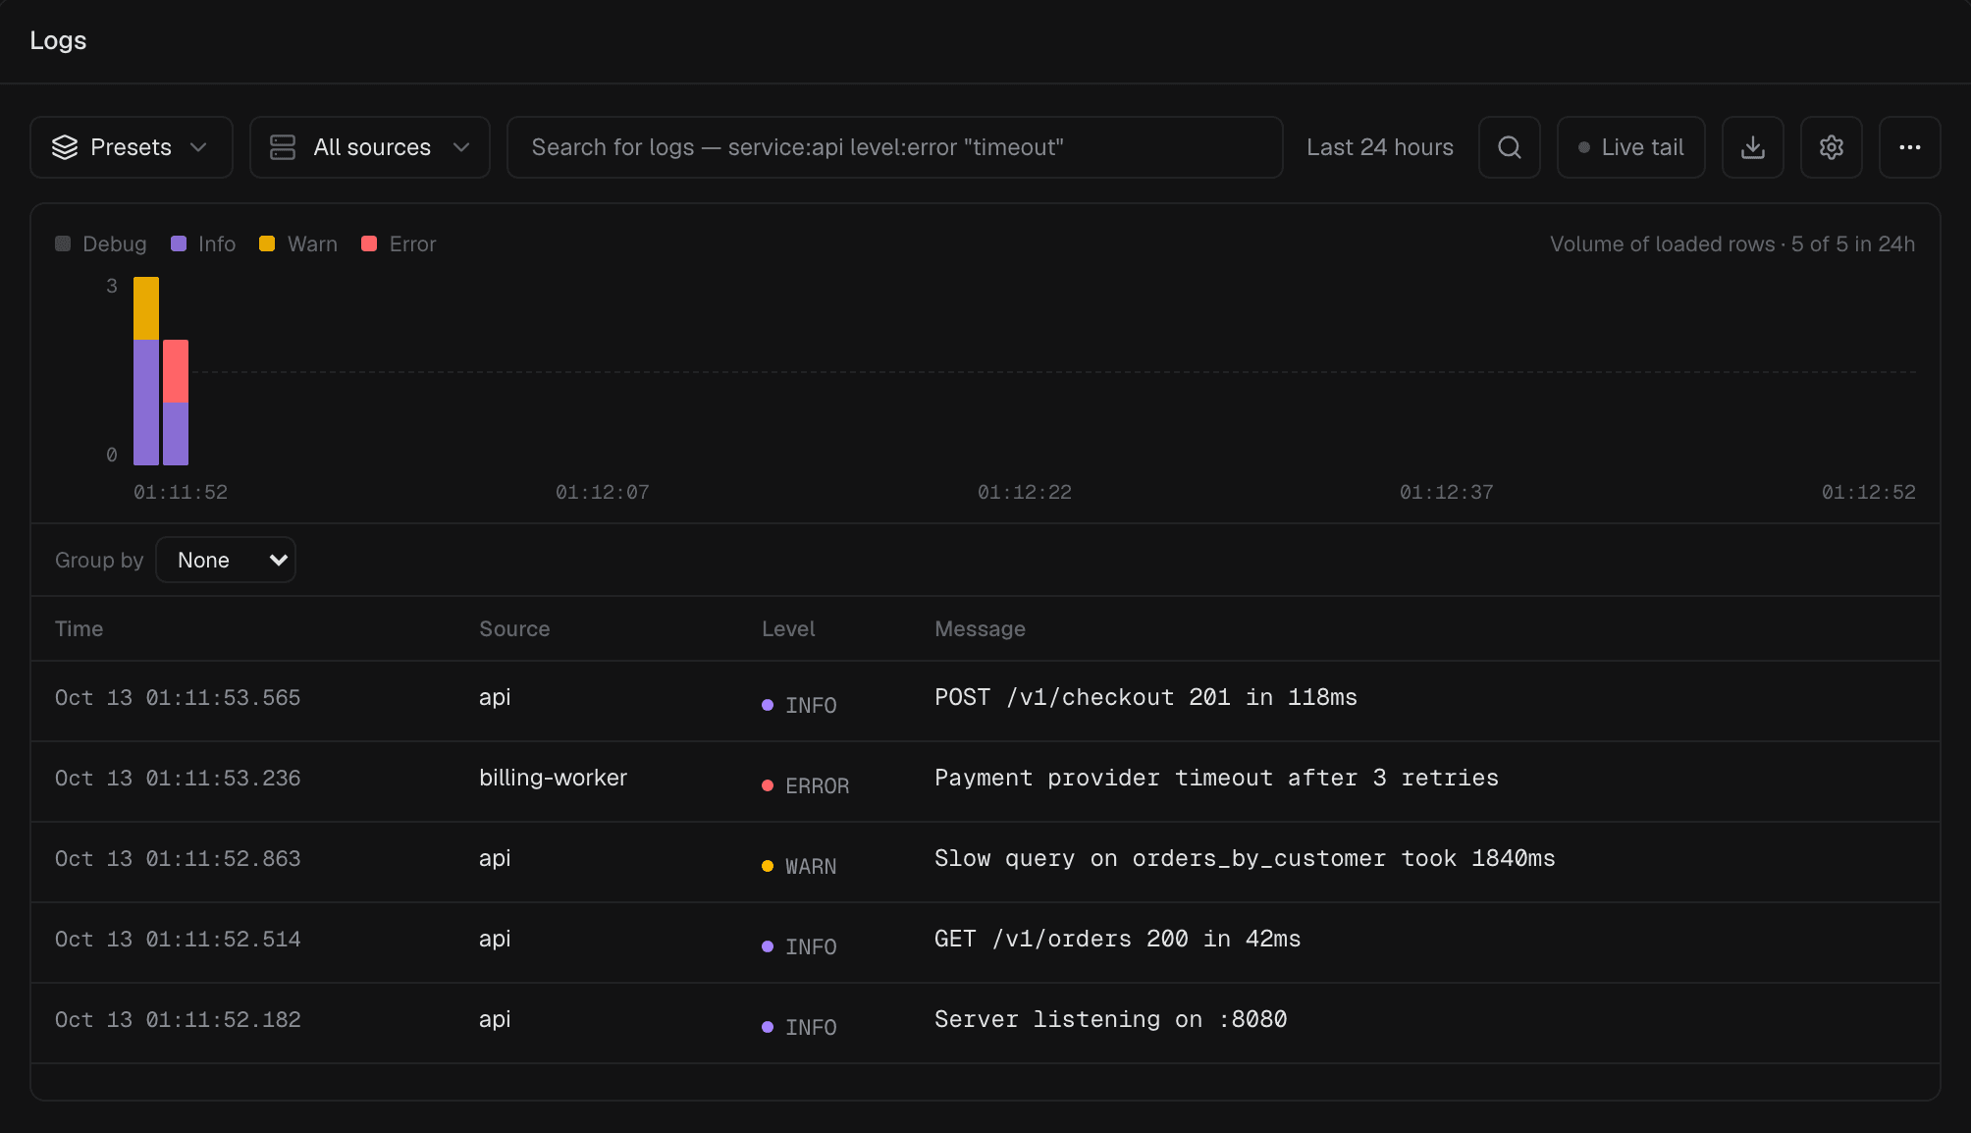This screenshot has height=1133, width=1971.
Task: Click timestamp Oct 13 01:11:53.565
Action: coord(178,697)
